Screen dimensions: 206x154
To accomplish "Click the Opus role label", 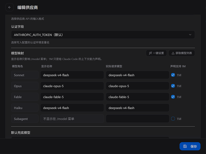I will [x=25, y=86].
